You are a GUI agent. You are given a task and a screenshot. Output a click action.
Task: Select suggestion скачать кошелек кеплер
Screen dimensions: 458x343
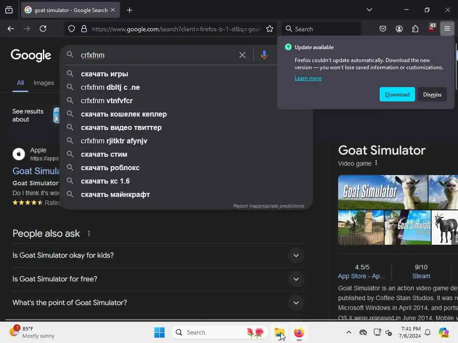[x=187, y=114]
